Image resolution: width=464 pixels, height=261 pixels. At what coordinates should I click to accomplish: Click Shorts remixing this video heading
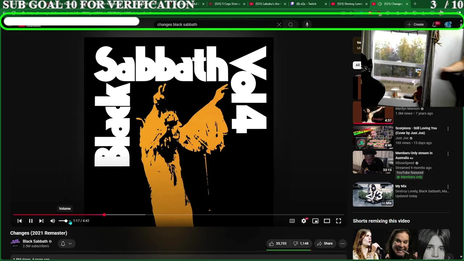click(x=381, y=221)
